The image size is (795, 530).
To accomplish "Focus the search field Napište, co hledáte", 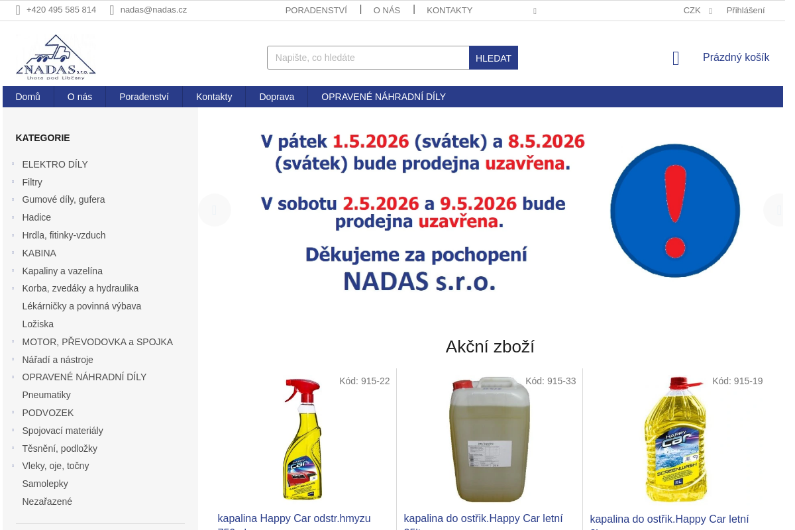I will pyautogui.click(x=368, y=58).
